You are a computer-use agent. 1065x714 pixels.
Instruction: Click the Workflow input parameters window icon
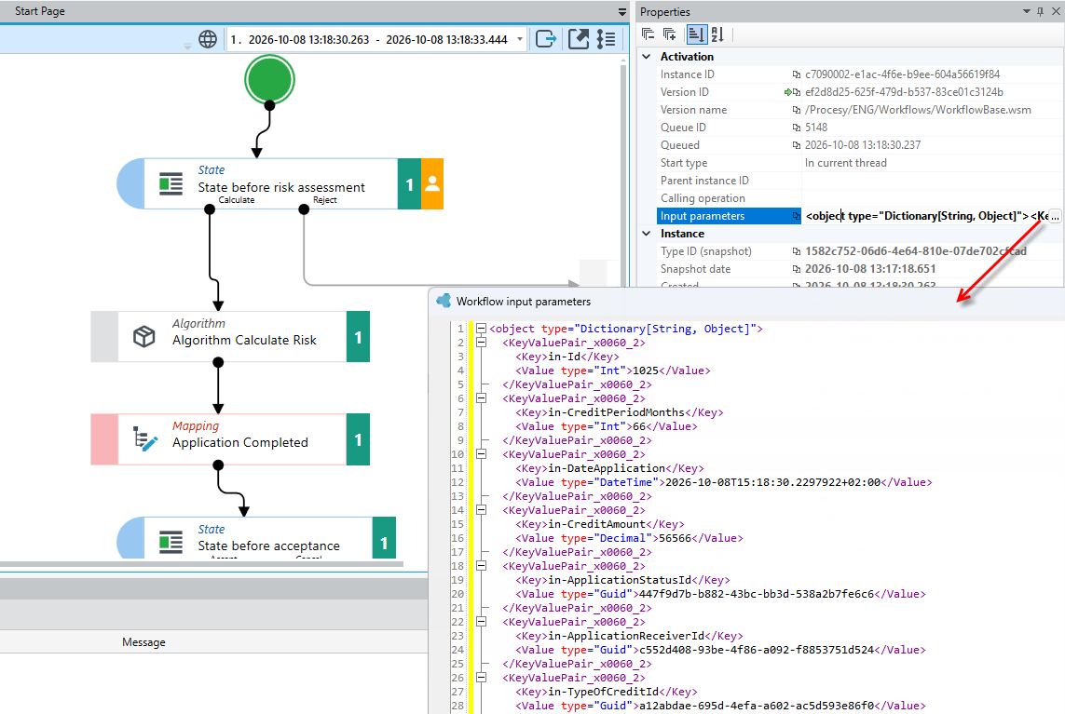click(444, 301)
